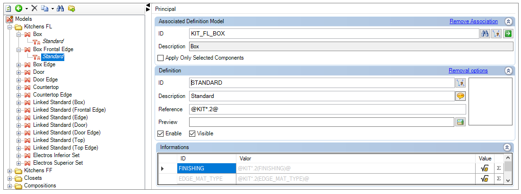The image size is (521, 194).
Task: Click the folder with green arrow icon
Action: coord(71,9)
